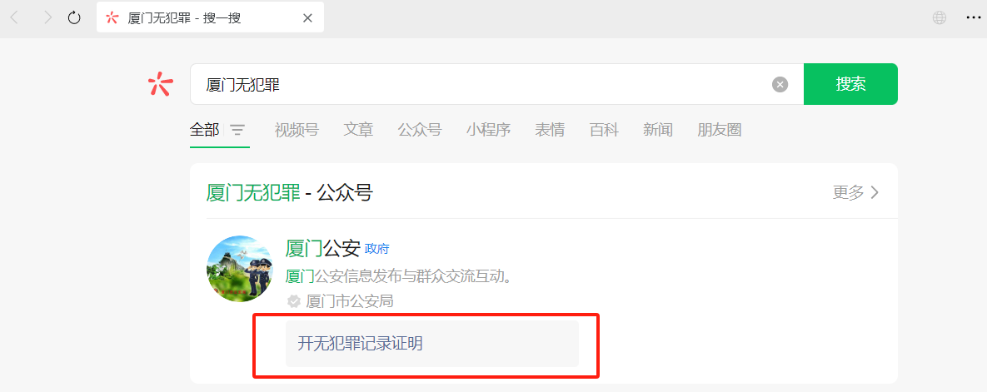Open the 厦门公安 account title link
This screenshot has width=987, height=392.
323,249
